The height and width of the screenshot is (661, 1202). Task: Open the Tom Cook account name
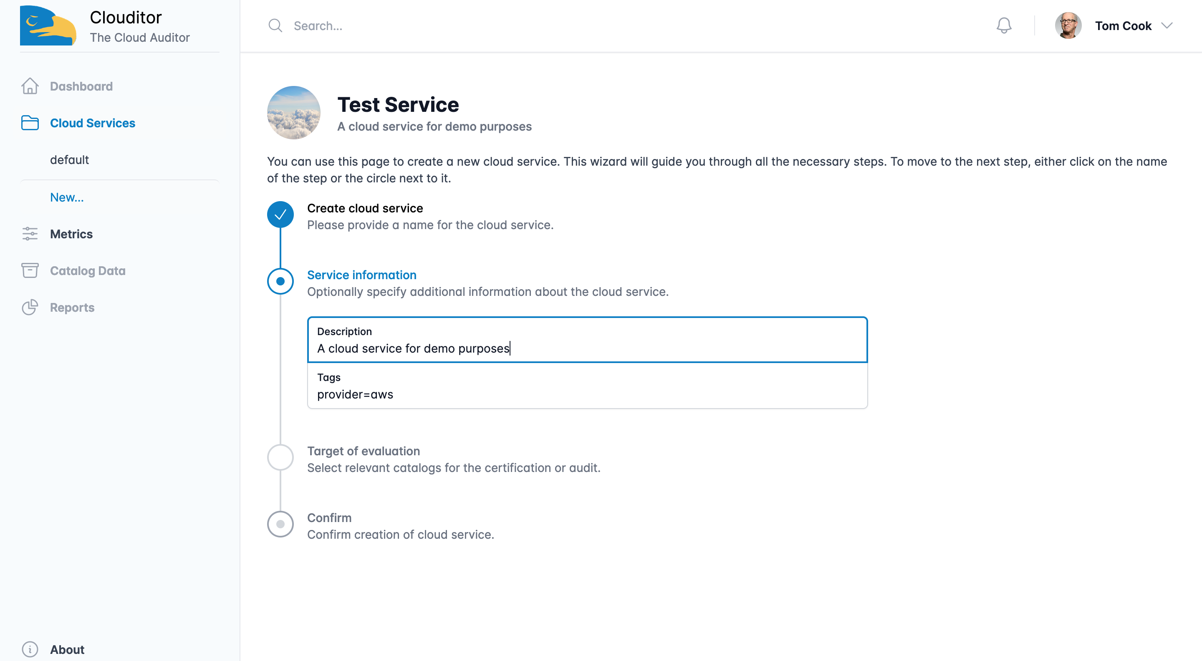click(1123, 25)
